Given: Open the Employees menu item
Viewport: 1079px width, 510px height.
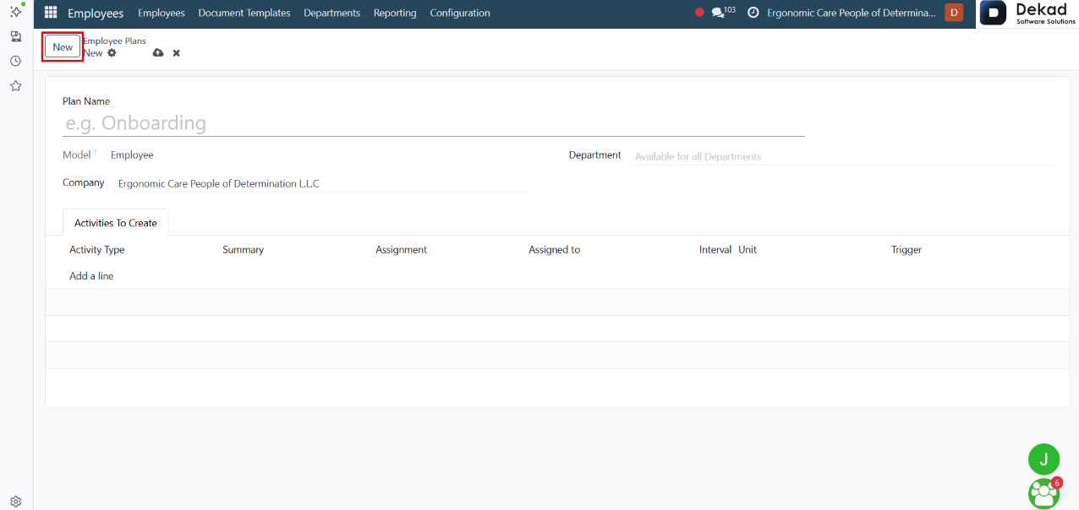Looking at the screenshot, I should click(161, 13).
